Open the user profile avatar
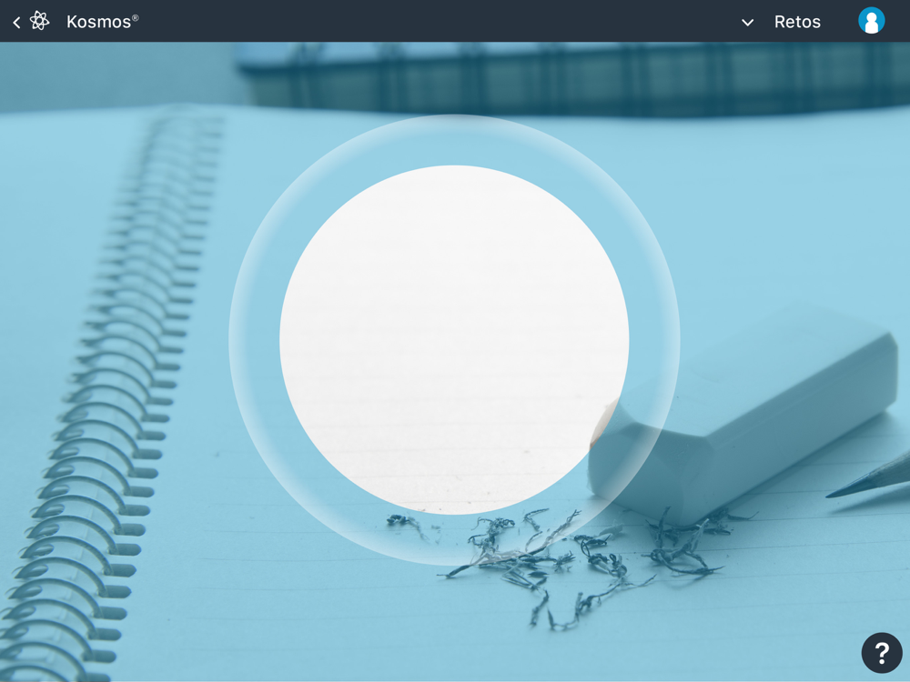The image size is (910, 682). coord(871,21)
